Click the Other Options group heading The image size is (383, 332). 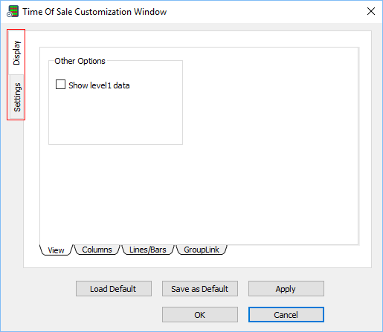(80, 61)
